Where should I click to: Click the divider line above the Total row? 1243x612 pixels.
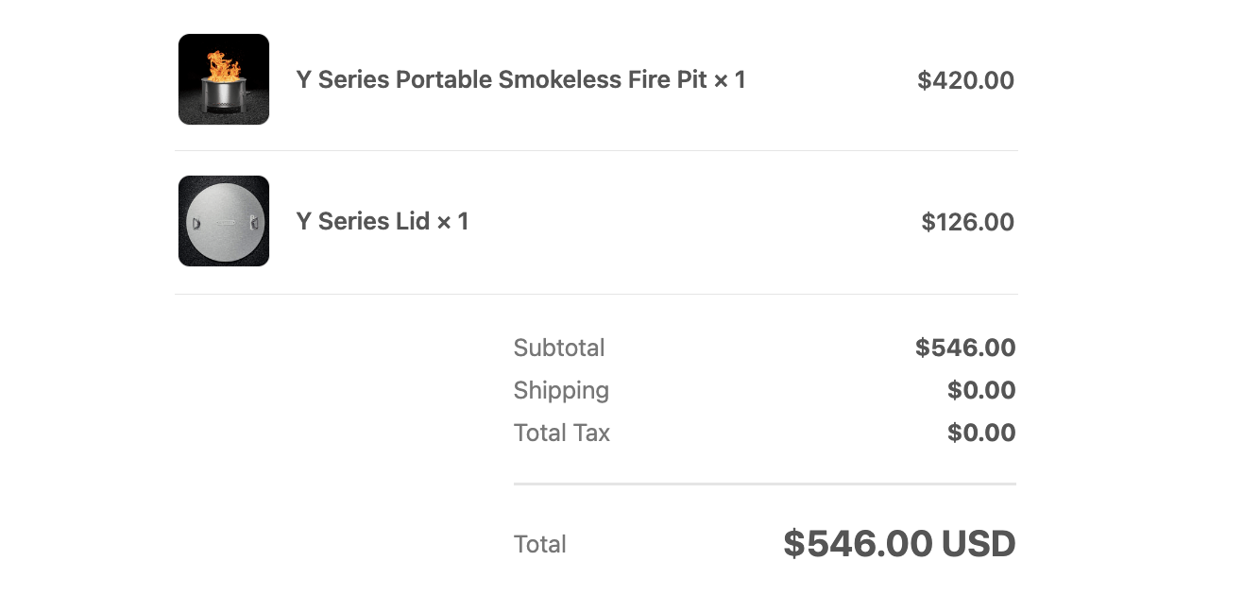pyautogui.click(x=765, y=484)
